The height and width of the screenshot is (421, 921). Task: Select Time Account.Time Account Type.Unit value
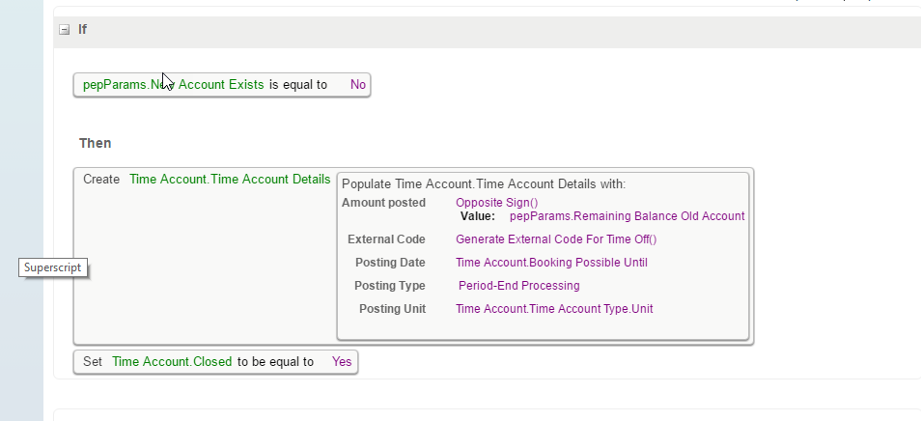[x=554, y=309]
